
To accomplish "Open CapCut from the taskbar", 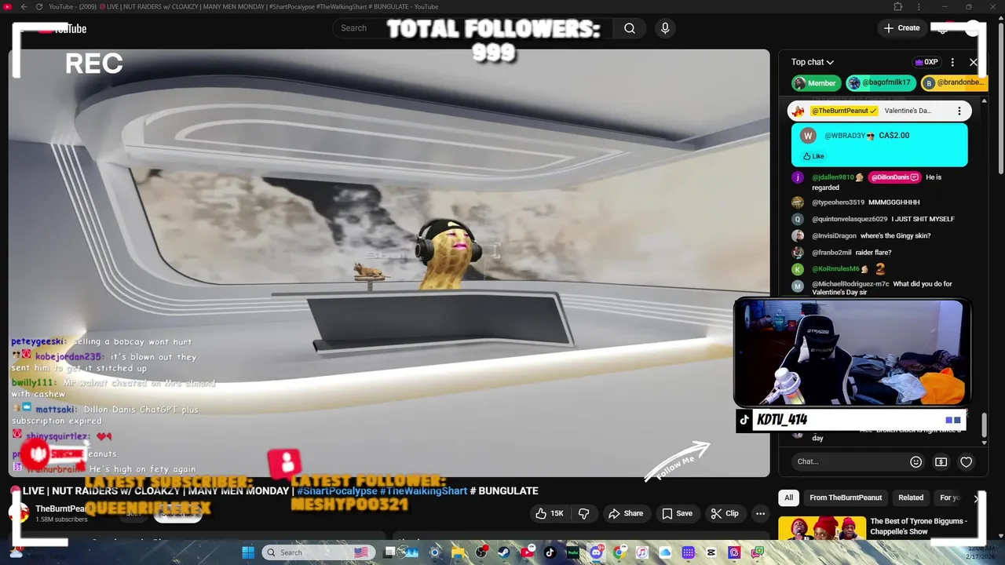I will [711, 552].
